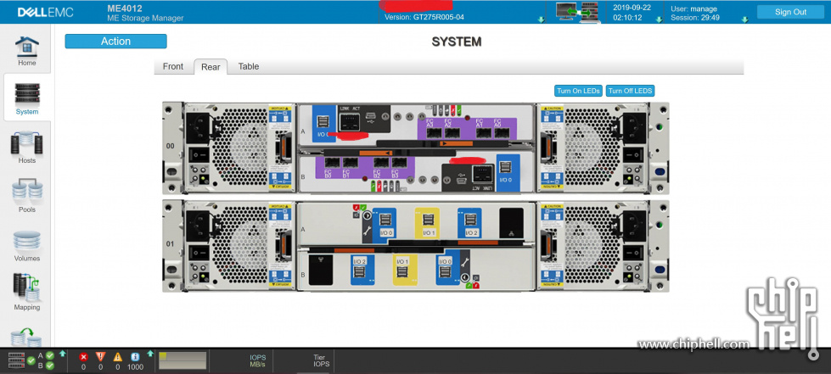Switch to the Front tab
The image size is (831, 374).
click(x=173, y=67)
